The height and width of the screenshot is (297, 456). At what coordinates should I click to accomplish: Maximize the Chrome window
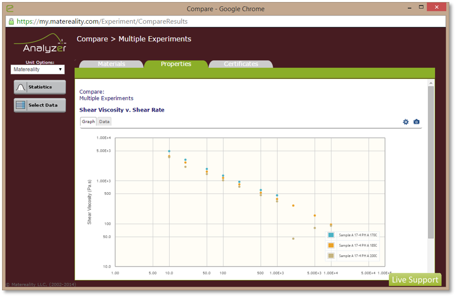(x=421, y=7)
